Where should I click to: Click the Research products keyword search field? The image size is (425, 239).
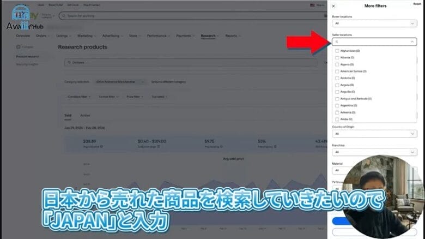click(x=191, y=62)
